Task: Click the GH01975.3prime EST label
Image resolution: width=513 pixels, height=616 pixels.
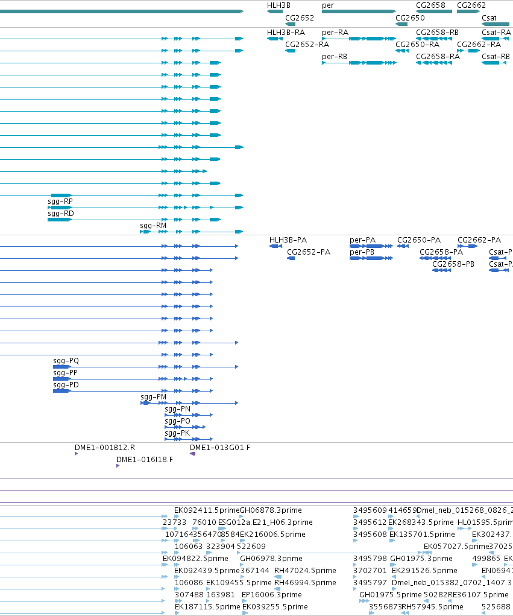Action: 421,559
